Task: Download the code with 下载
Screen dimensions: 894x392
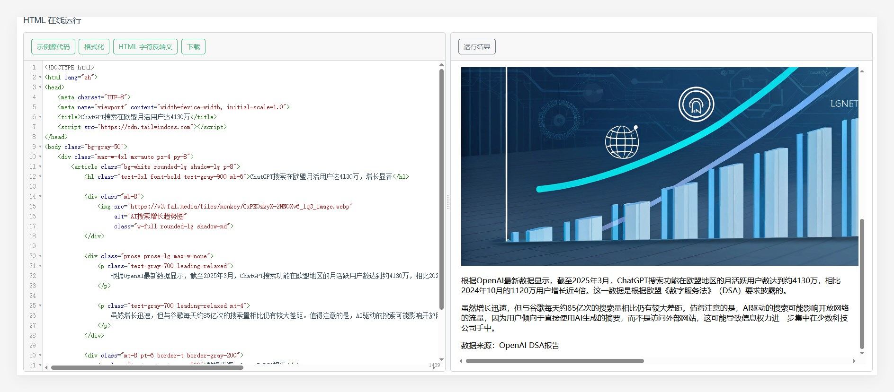Action: (x=193, y=47)
